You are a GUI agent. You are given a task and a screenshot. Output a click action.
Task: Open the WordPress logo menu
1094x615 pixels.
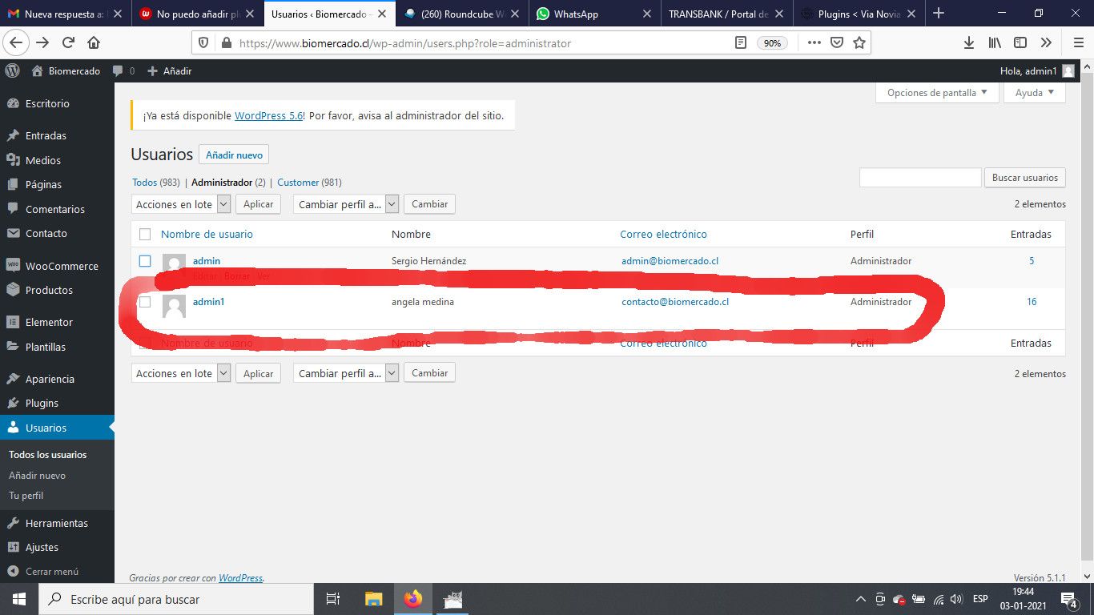tap(12, 70)
